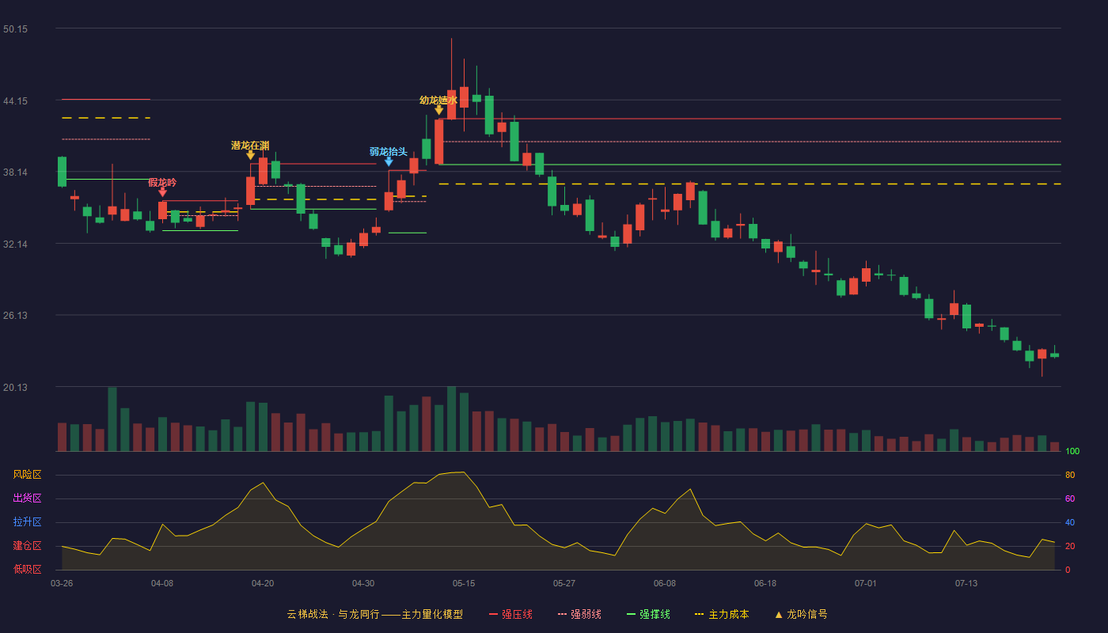Toggle the 强撑线 legend item
Image resolution: width=1108 pixels, height=633 pixels.
click(x=648, y=614)
